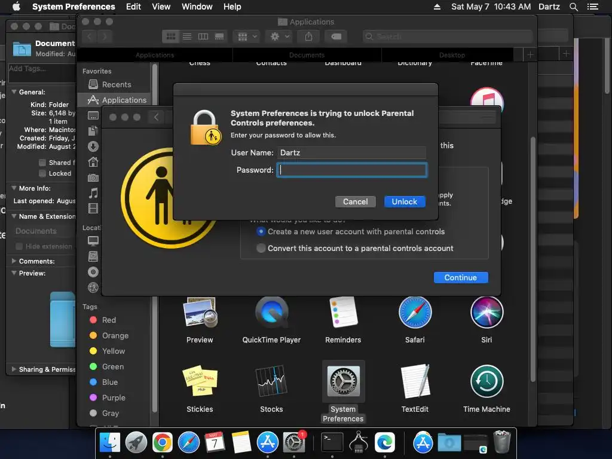Open Launchpad from the Dock
The width and height of the screenshot is (612, 459).
pyautogui.click(x=136, y=443)
